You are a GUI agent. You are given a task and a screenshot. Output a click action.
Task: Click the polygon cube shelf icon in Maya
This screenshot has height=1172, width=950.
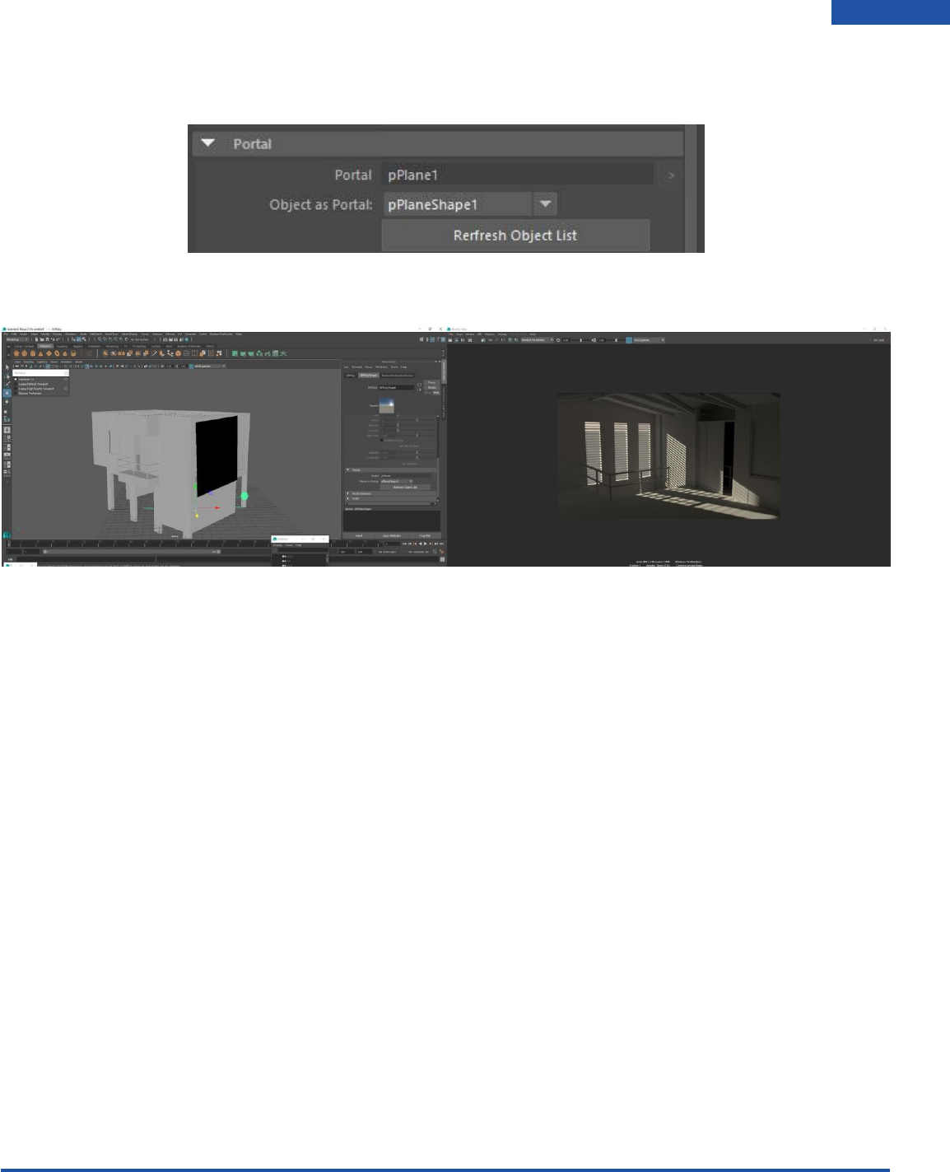tap(25, 353)
